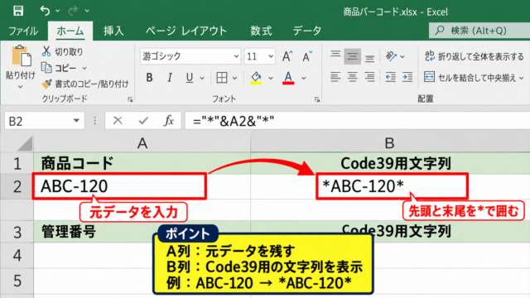
Task: Select middle vertical align icon
Action: [x=352, y=56]
